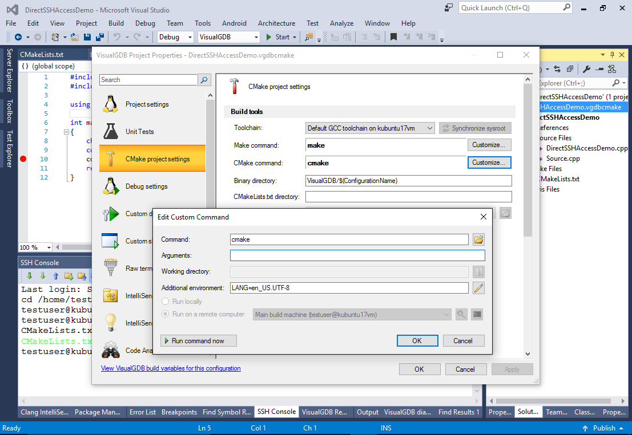The width and height of the screenshot is (632, 435).
Task: Click Quick Launch search magnifier icon
Action: coord(566,7)
